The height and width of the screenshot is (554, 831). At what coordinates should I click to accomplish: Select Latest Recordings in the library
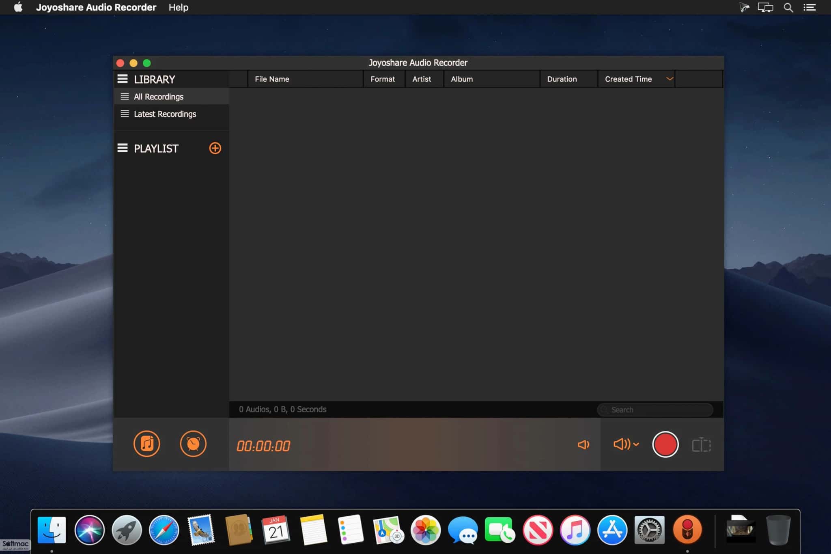click(171, 114)
